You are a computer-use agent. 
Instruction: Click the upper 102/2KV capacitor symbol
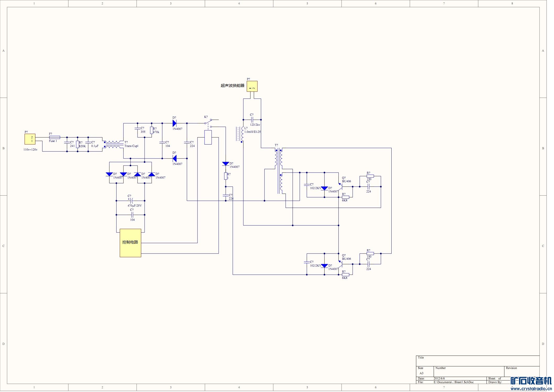point(307,185)
